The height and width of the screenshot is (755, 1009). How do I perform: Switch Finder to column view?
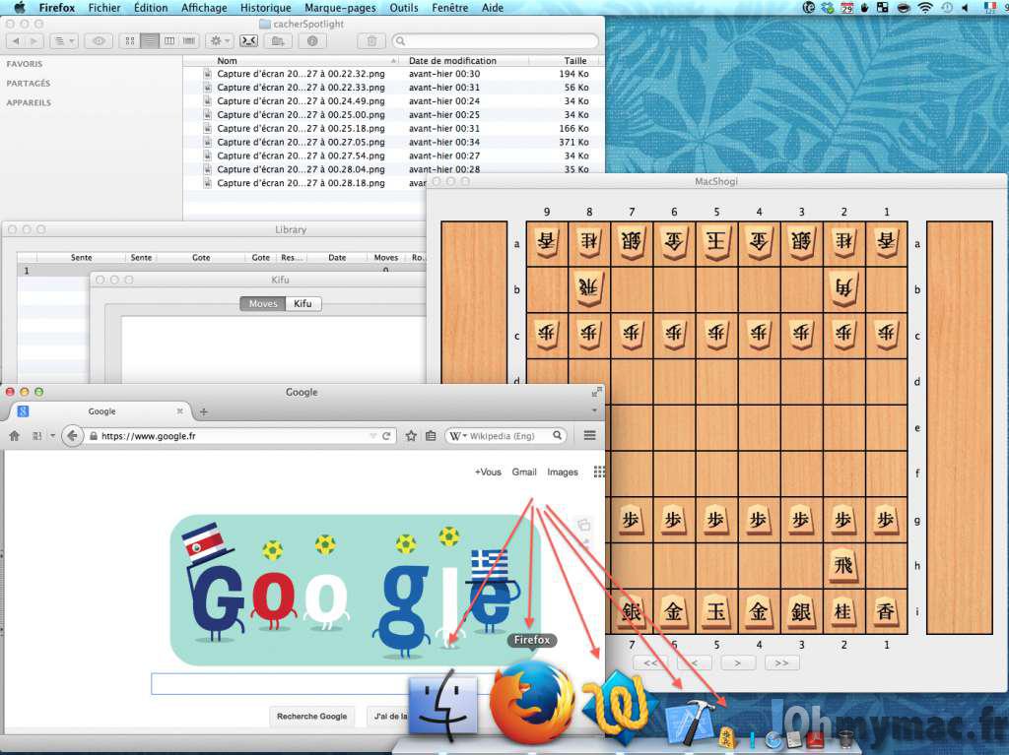coord(169,41)
